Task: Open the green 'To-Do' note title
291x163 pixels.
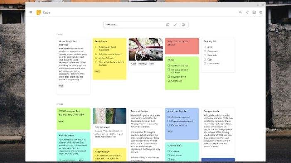Action: click(170, 60)
